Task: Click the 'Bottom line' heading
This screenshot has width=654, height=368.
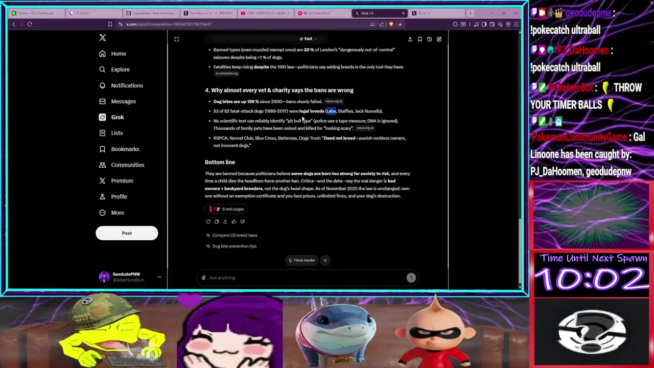Action: 220,162
